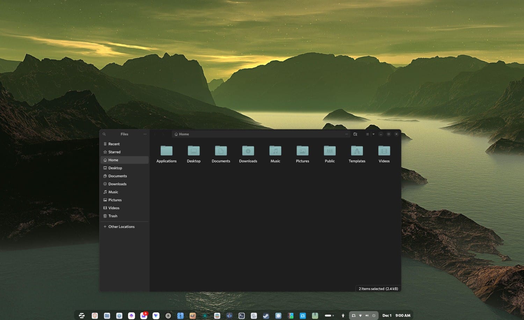Screen dimensions: 524x320
Task: Mute audio via the tray speaker icon
Action: tap(367, 315)
